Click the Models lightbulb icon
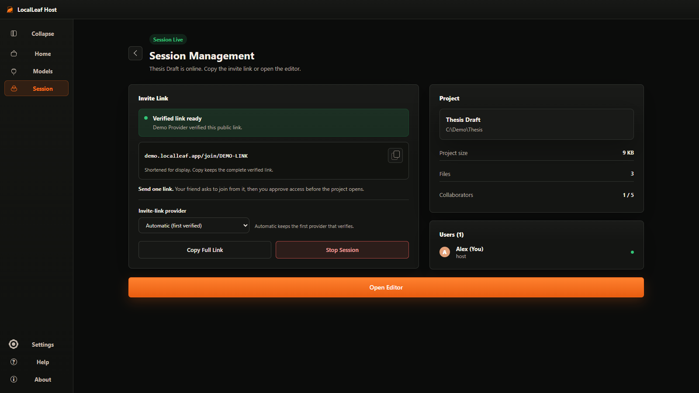This screenshot has height=393, width=699. click(14, 71)
